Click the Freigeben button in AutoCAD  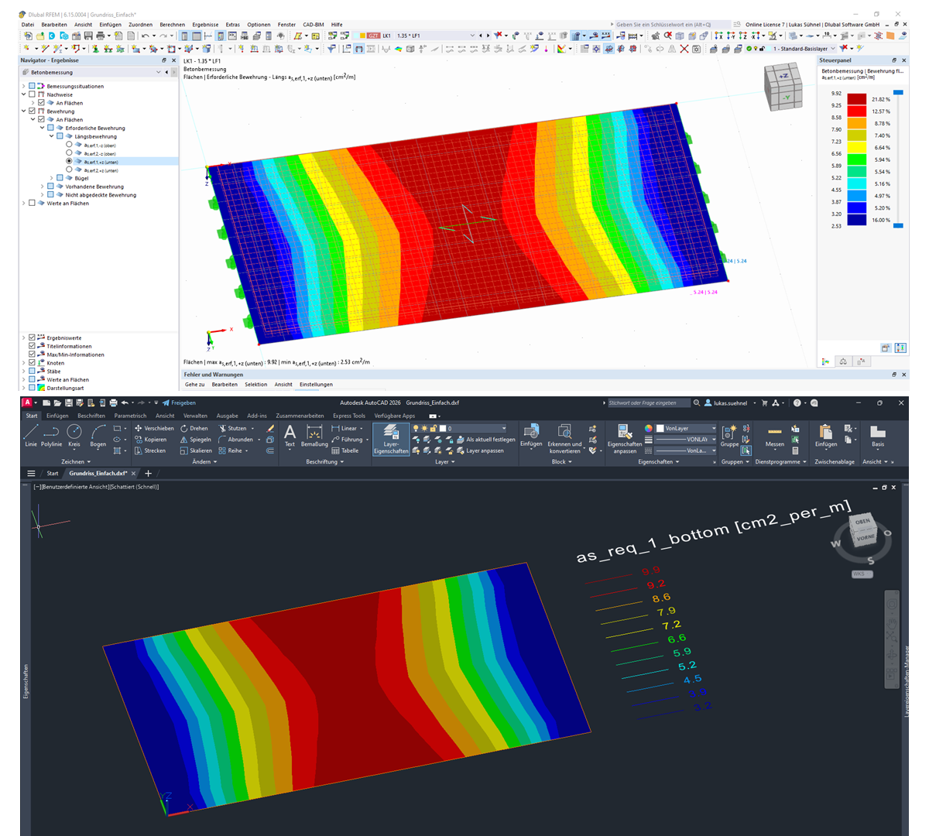(179, 403)
